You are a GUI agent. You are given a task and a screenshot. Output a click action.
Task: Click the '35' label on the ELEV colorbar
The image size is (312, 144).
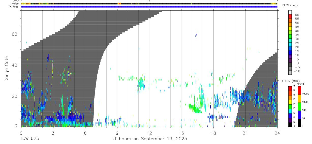pos(297,35)
